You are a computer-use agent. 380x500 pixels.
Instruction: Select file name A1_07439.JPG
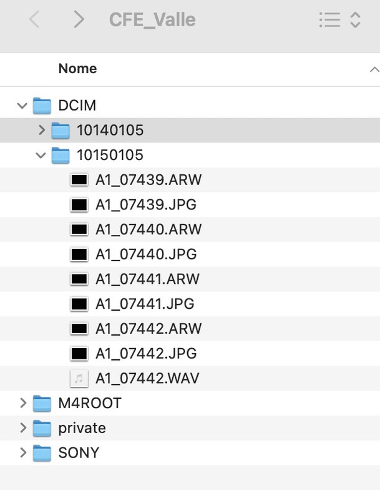[146, 205]
